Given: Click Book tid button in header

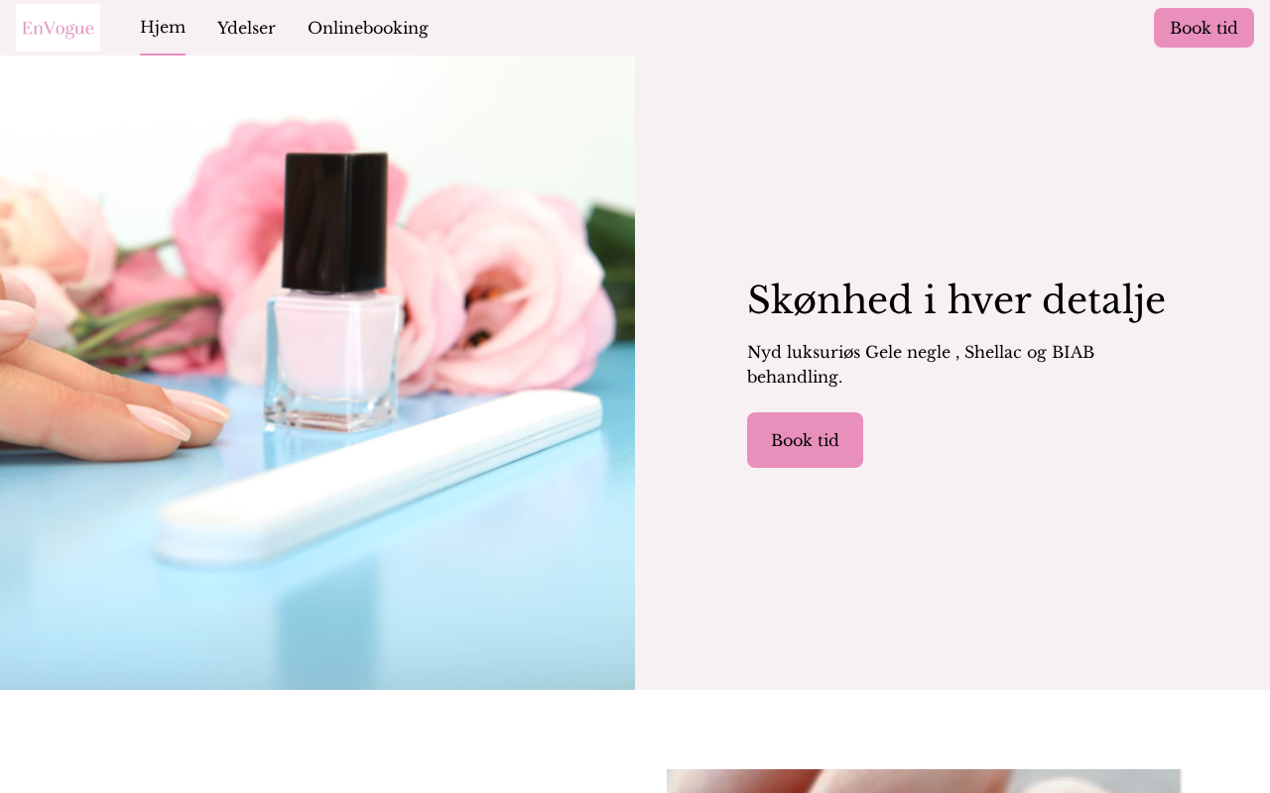Looking at the screenshot, I should click(x=1204, y=28).
